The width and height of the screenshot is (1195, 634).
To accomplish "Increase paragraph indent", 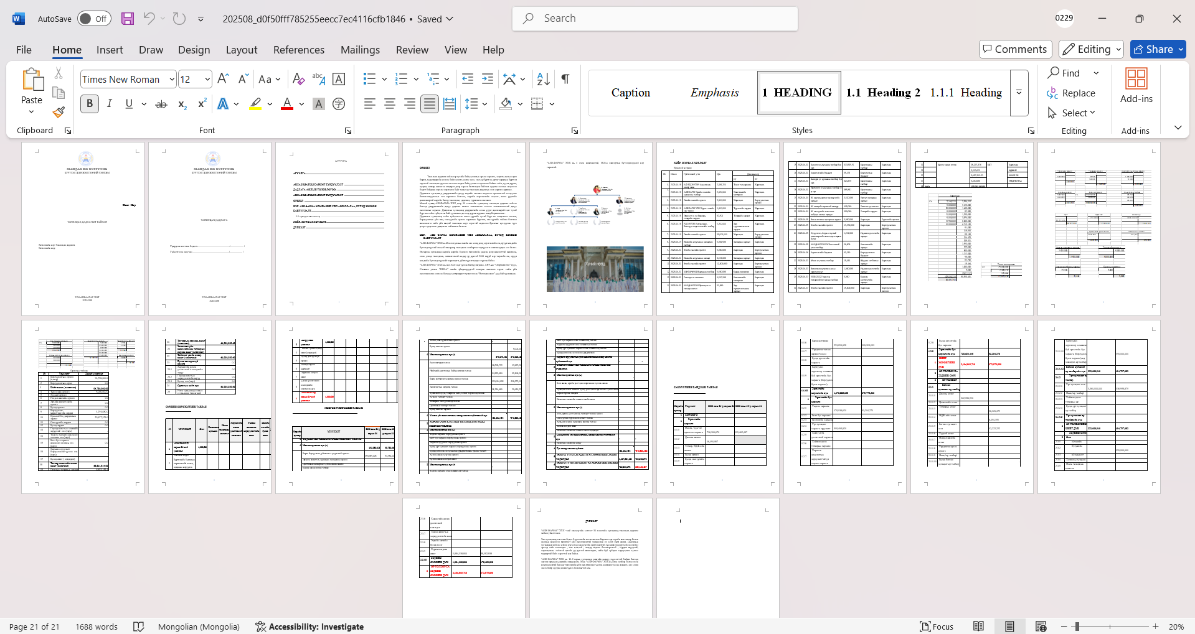I will point(488,79).
